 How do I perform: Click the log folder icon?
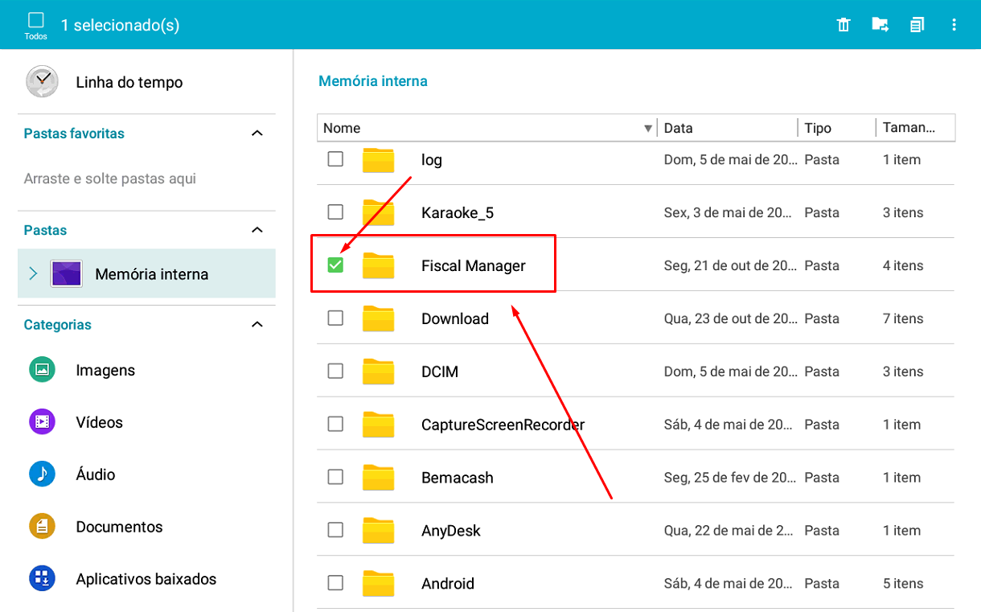pyautogui.click(x=378, y=160)
